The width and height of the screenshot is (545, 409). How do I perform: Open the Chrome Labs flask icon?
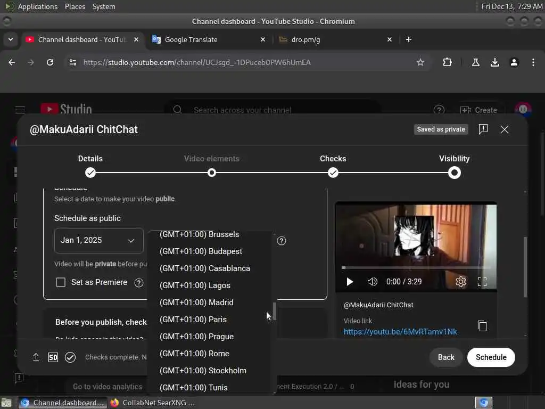pos(475,62)
